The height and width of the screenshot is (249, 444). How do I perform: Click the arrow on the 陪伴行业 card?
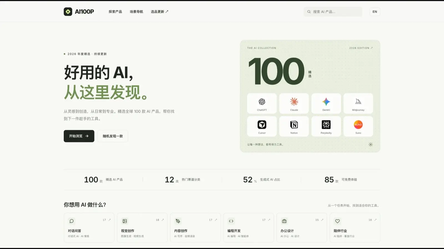pos(375,220)
